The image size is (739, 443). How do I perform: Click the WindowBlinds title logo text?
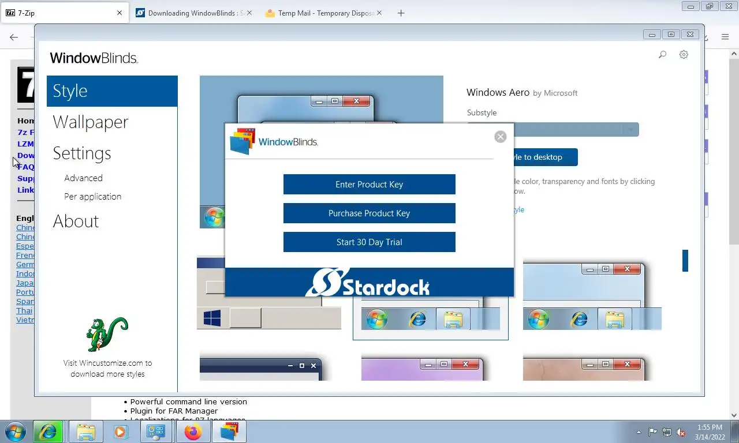coord(94,58)
